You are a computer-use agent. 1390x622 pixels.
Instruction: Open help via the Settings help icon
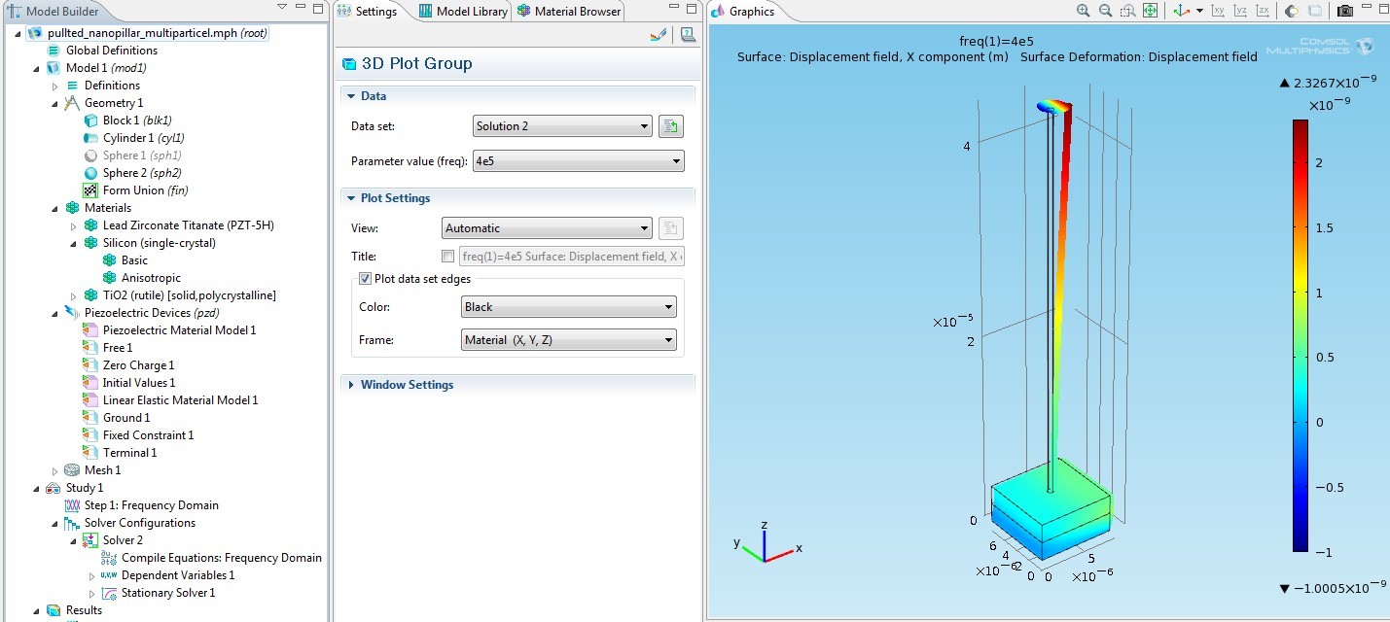pos(688,35)
